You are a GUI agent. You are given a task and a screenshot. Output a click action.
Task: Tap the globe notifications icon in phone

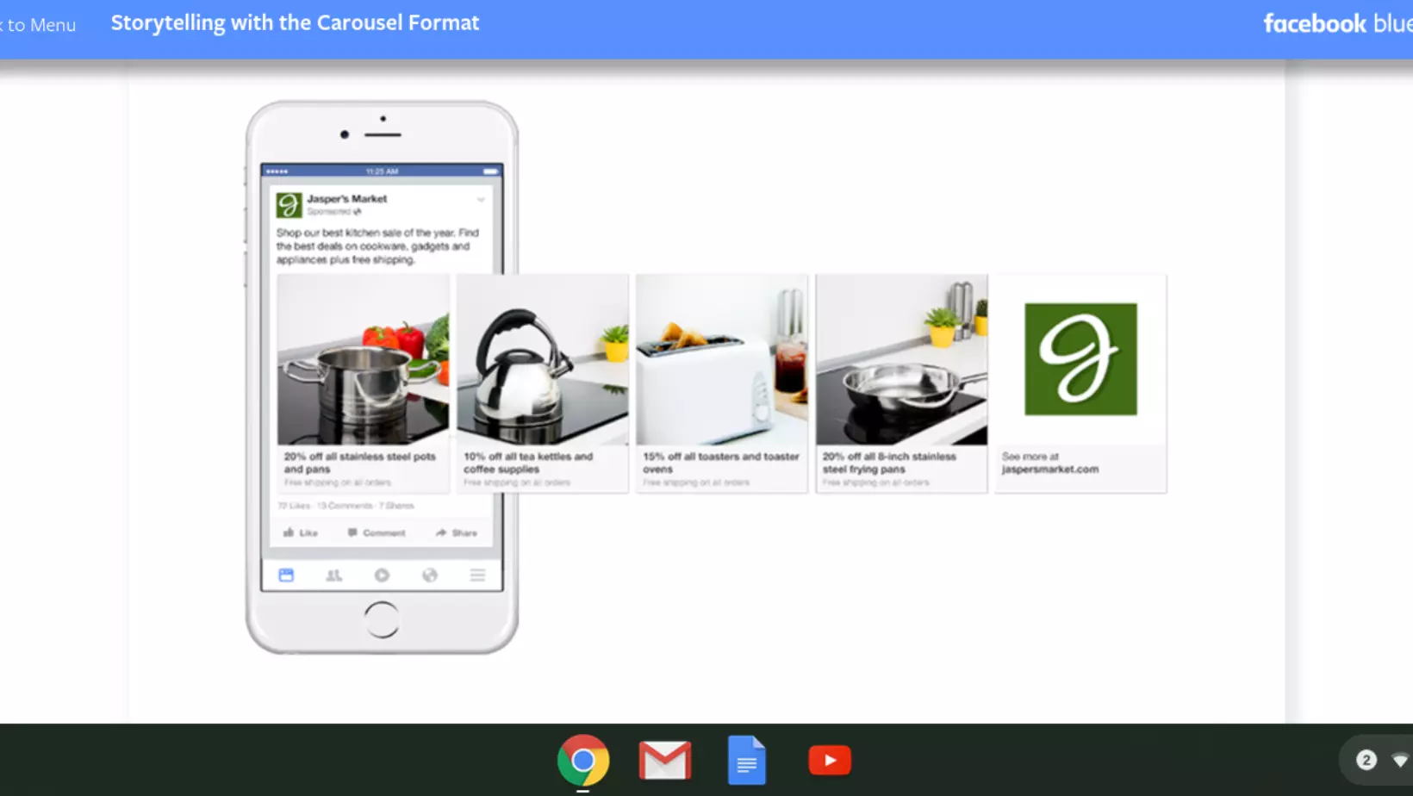click(x=430, y=575)
